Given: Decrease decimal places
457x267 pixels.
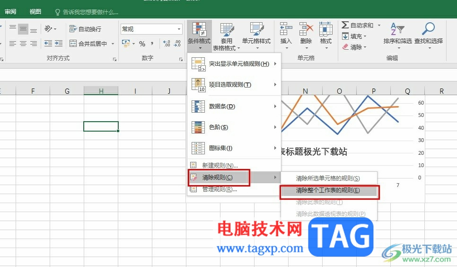Looking at the screenshot, I should click(177, 44).
